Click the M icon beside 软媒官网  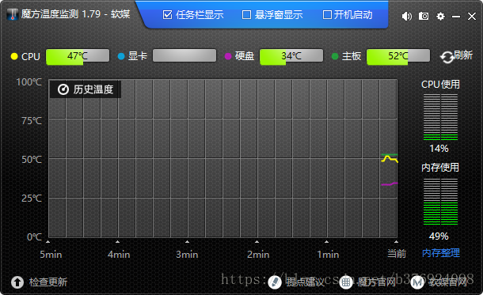(x=417, y=282)
